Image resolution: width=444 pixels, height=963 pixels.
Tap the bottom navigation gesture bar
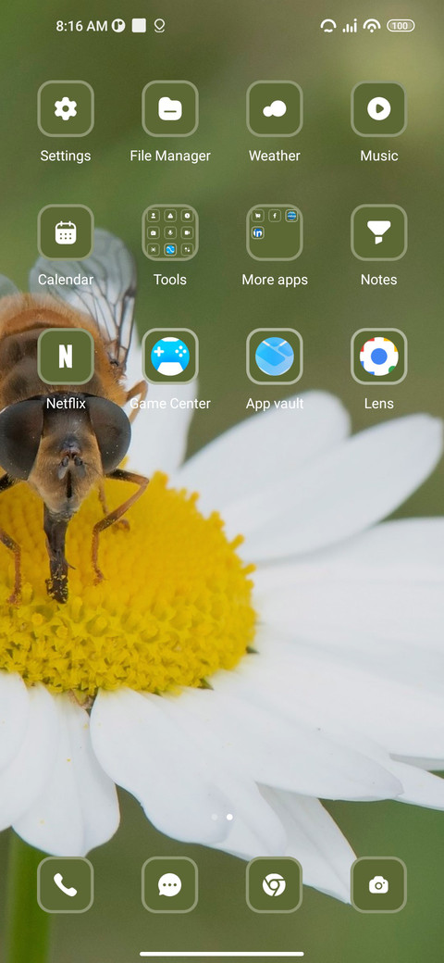(x=222, y=954)
